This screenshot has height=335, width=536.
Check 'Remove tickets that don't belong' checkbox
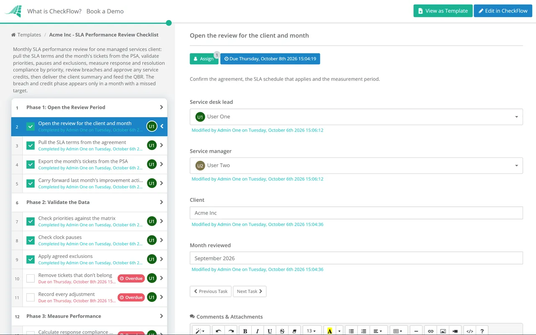[x=31, y=278]
